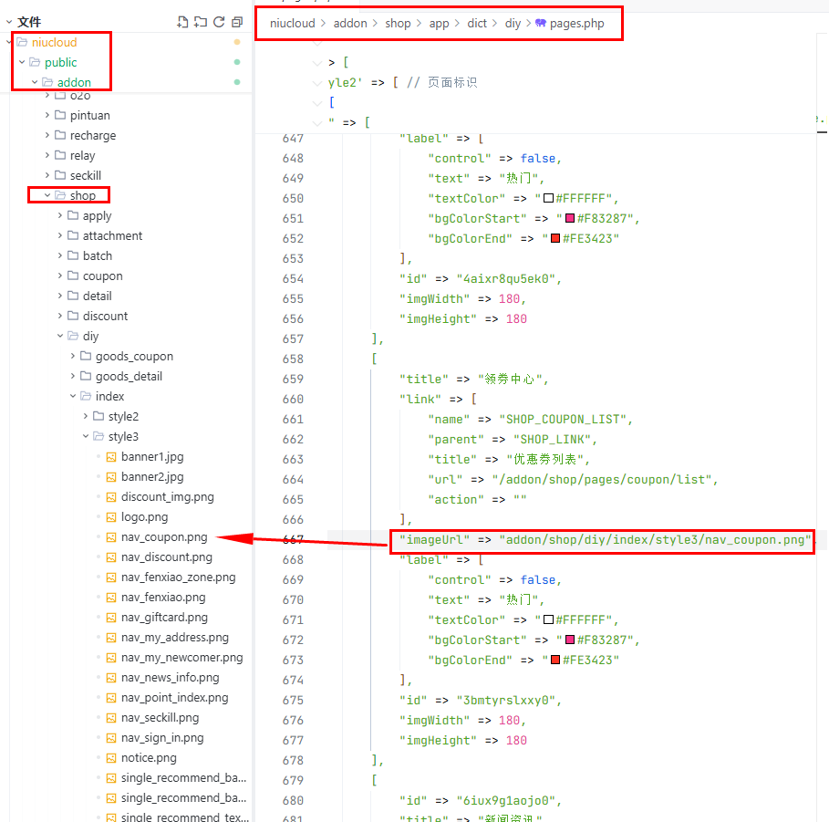Open the batch folder

click(98, 256)
